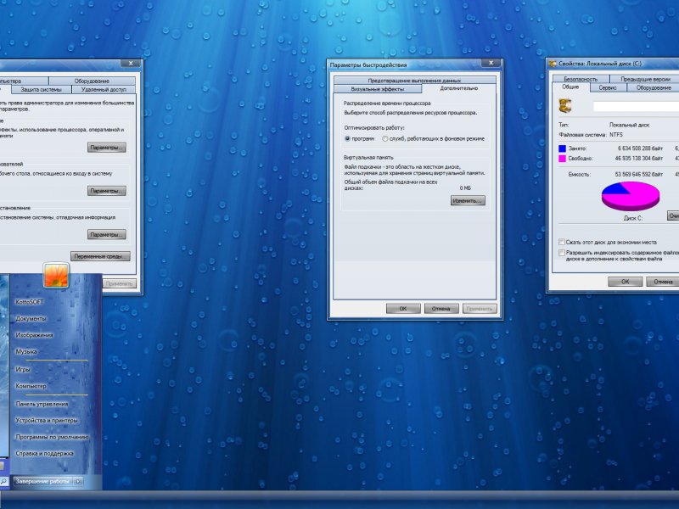Open 'Устройства и принтеры' from Start menu
The image size is (679, 509).
pyautogui.click(x=47, y=420)
